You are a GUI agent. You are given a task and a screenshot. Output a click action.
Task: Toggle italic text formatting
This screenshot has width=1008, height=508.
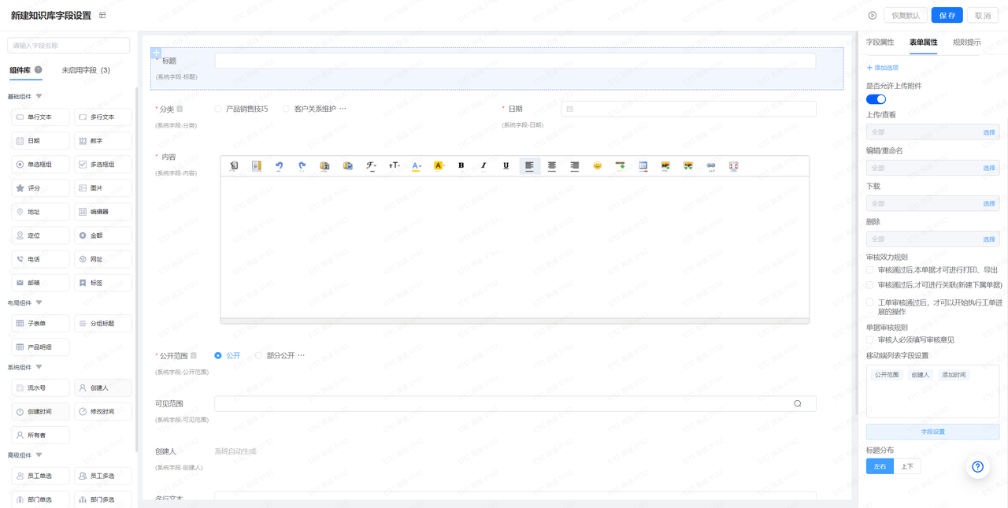(484, 165)
